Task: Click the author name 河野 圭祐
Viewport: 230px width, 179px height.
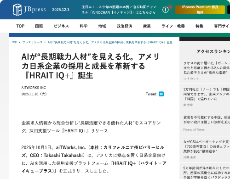Action: click(x=190, y=157)
